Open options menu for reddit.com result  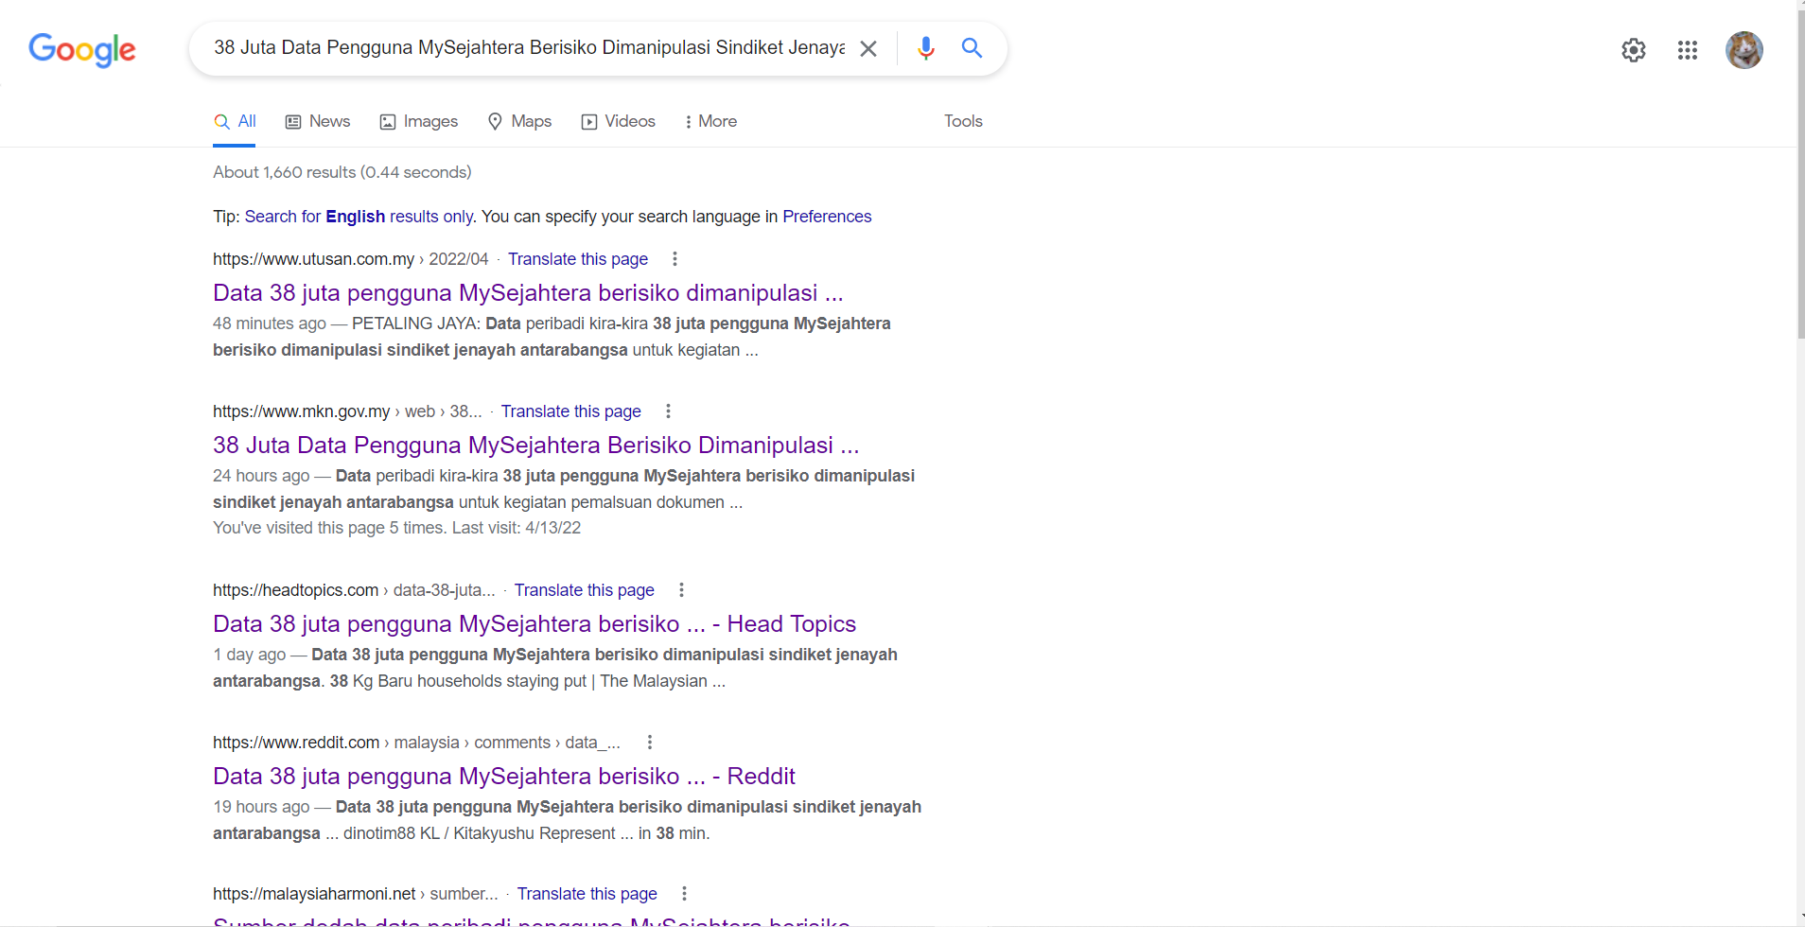pos(649,743)
